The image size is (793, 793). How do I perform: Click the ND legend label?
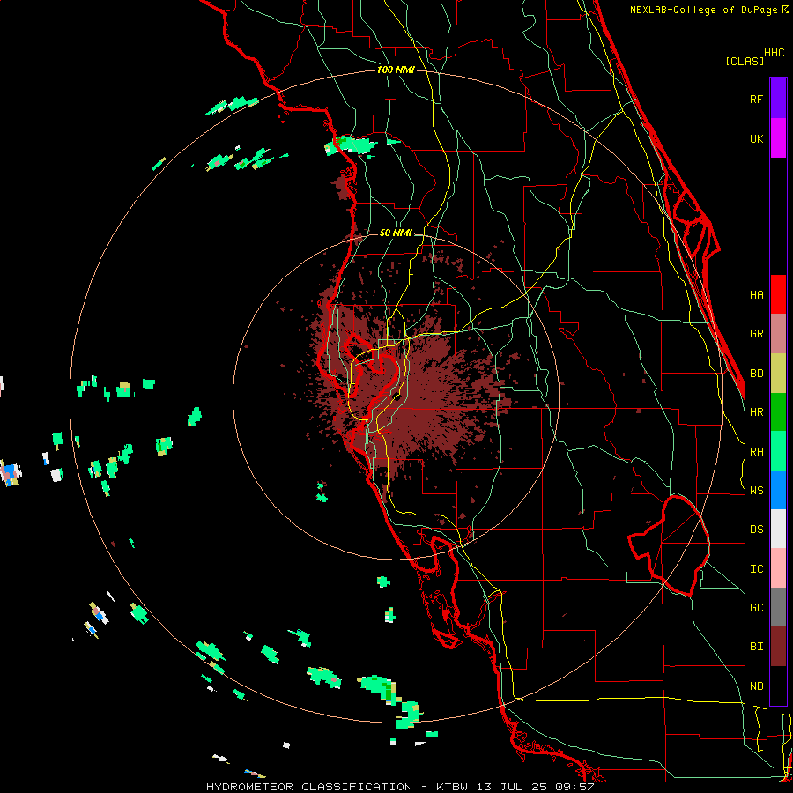pyautogui.click(x=756, y=686)
